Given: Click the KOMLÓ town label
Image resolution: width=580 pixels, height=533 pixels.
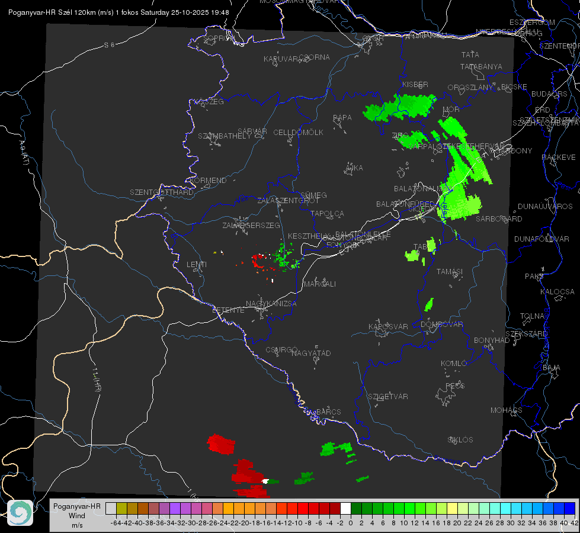Looking at the screenshot, I should tap(454, 364).
